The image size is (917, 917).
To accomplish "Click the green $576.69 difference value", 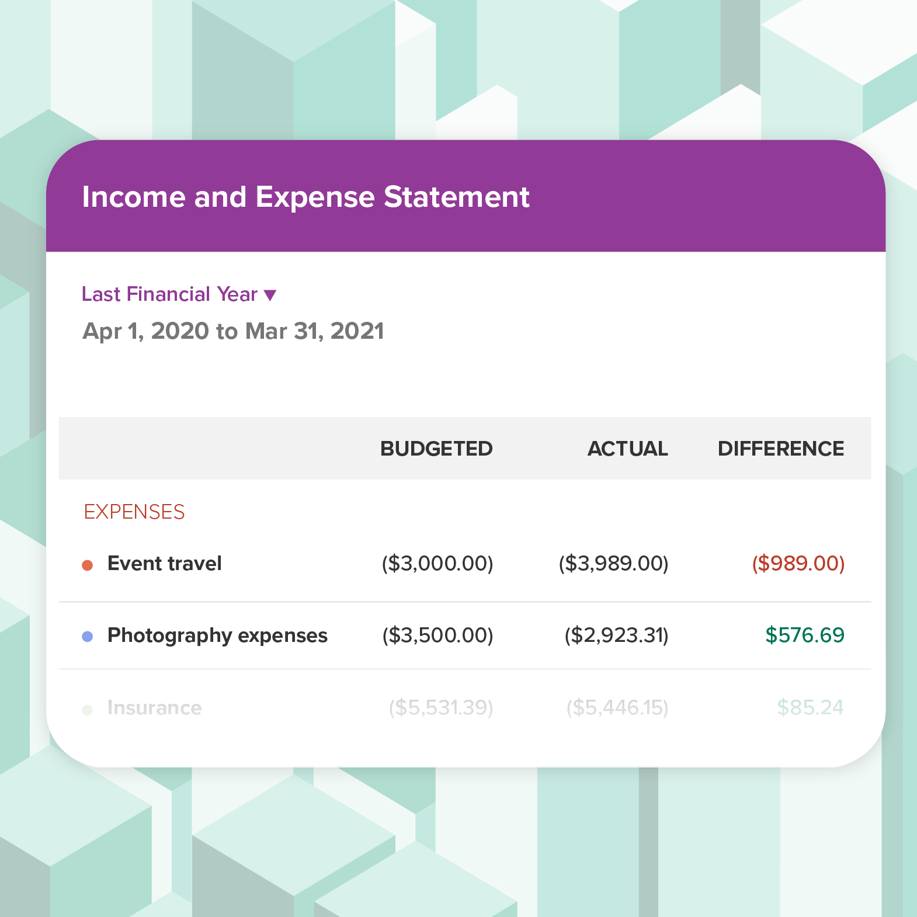I will click(x=805, y=636).
